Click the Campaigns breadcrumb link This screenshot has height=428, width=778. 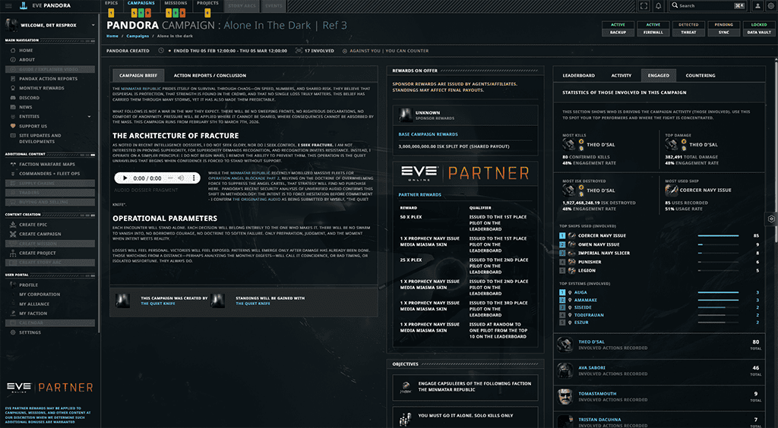coord(138,36)
